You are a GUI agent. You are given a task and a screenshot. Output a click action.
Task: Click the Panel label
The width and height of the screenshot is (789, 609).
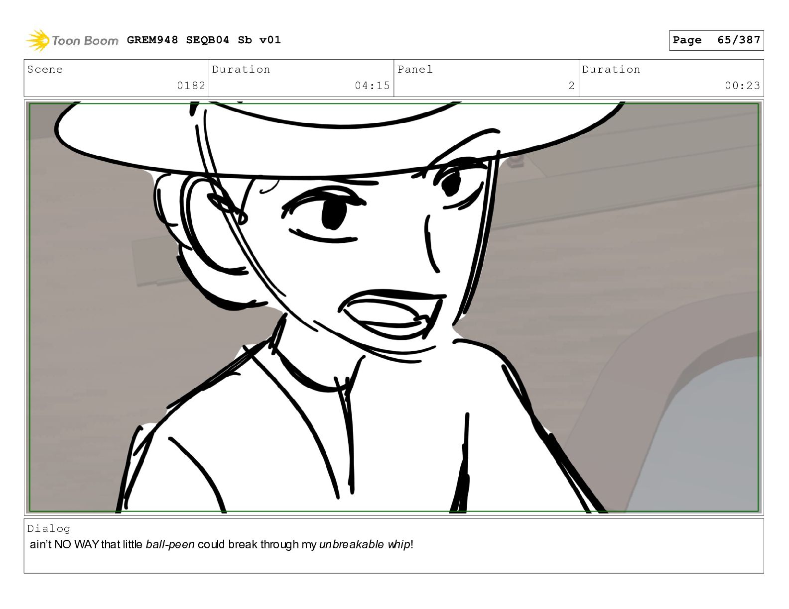pyautogui.click(x=415, y=69)
